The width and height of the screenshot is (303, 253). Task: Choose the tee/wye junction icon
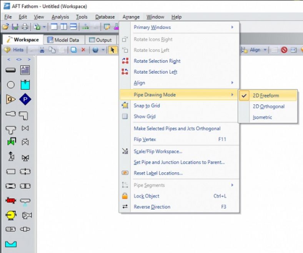point(11,129)
